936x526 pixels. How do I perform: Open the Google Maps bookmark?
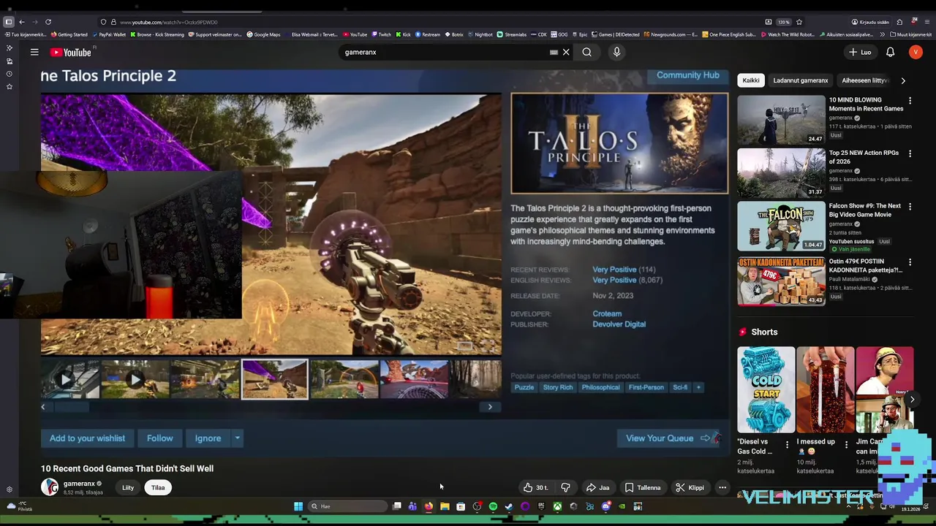pos(263,34)
